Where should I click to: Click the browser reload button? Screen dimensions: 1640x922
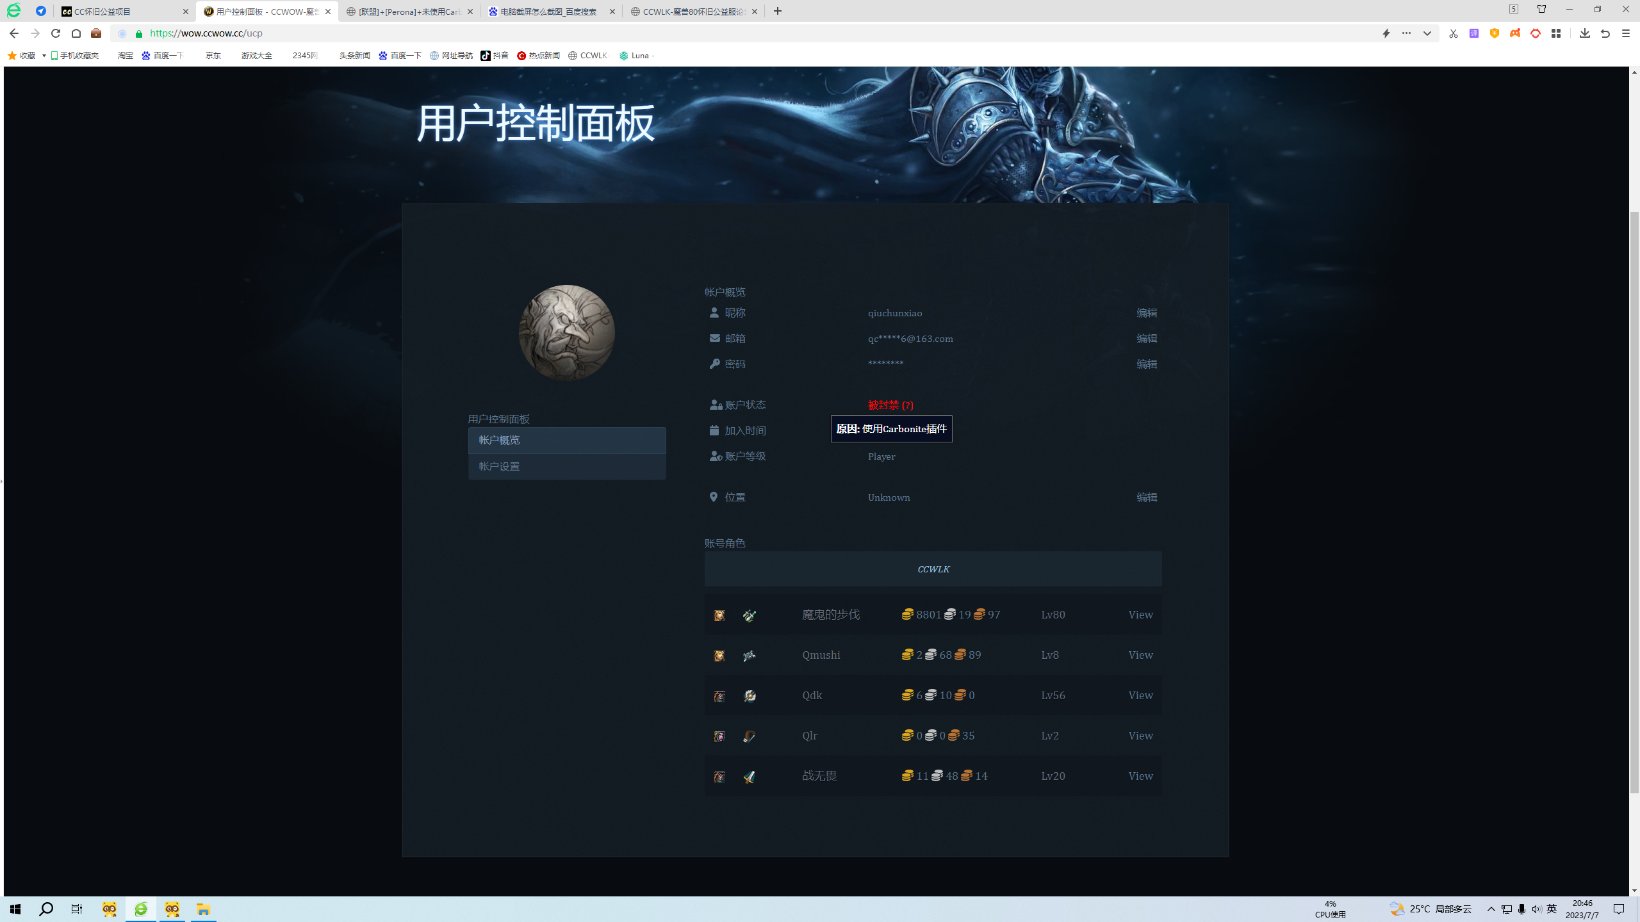coord(56,33)
